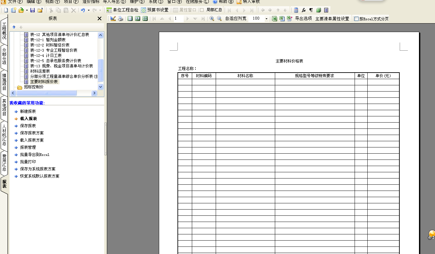
Task: Click the Open folder icon
Action: [x=21, y=10]
